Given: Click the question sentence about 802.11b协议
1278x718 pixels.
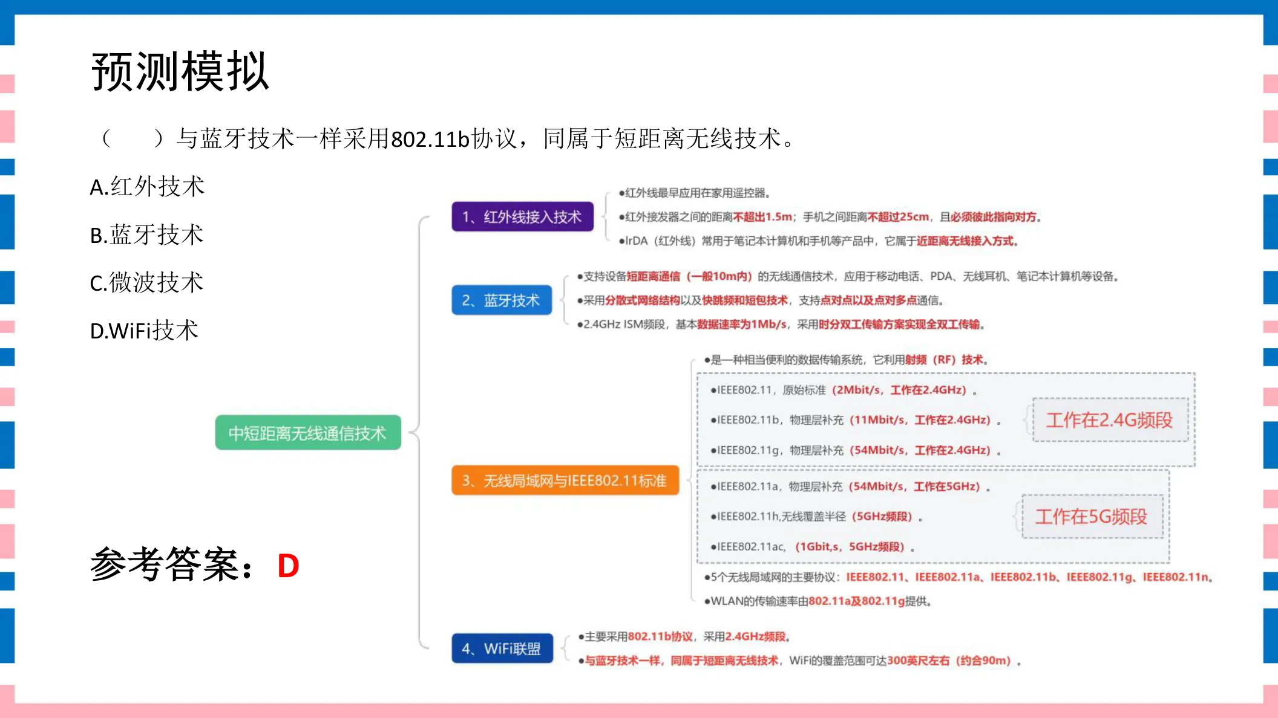Looking at the screenshot, I should pos(447,139).
